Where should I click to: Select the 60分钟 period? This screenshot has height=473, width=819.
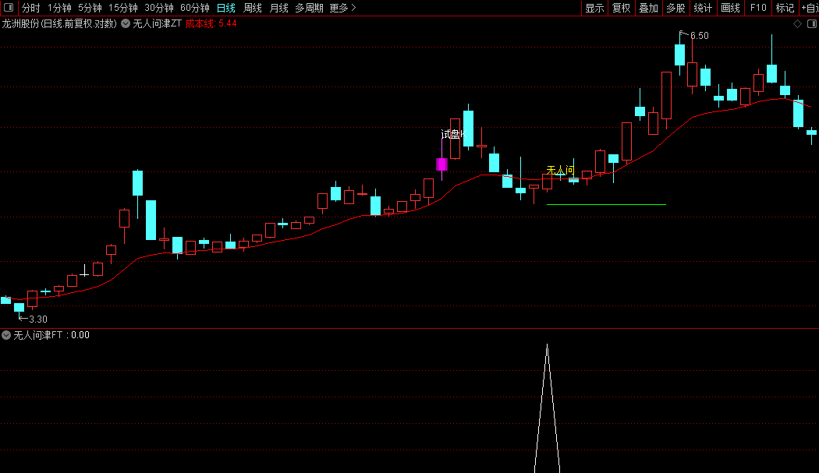point(195,8)
